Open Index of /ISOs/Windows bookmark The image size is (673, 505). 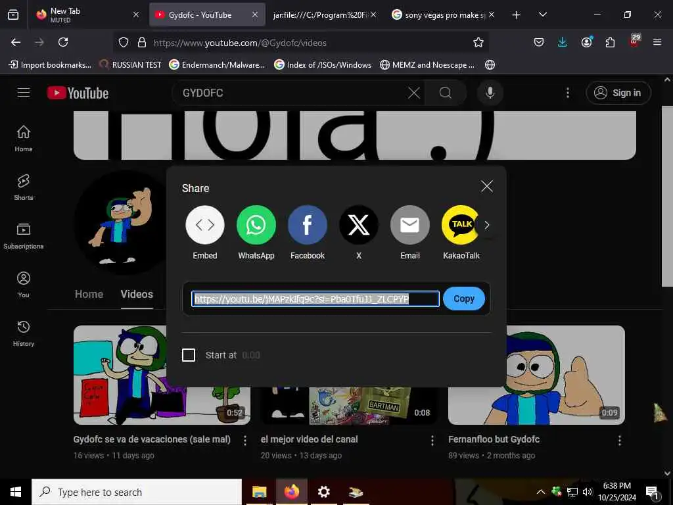[x=323, y=65]
